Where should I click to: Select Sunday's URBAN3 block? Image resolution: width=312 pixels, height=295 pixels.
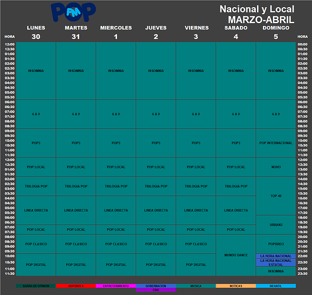point(276,225)
